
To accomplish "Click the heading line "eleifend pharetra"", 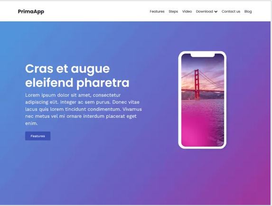I will (x=77, y=83).
